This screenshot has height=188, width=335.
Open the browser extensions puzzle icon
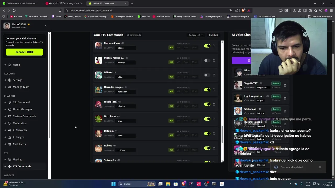[281, 10]
